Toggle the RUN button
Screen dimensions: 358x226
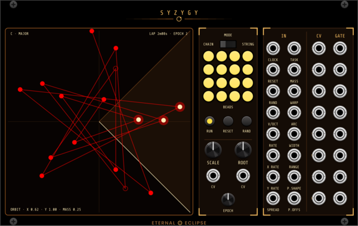coord(209,121)
